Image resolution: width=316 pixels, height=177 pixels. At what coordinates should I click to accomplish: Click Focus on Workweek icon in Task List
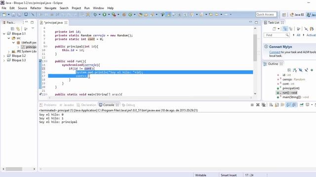(x=298, y=29)
